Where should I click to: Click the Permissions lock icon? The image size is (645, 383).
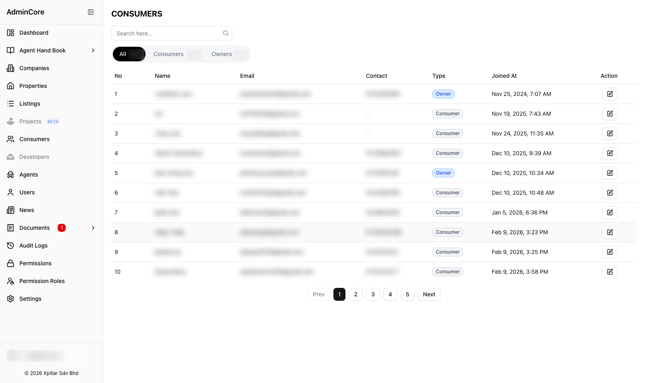[x=10, y=263]
